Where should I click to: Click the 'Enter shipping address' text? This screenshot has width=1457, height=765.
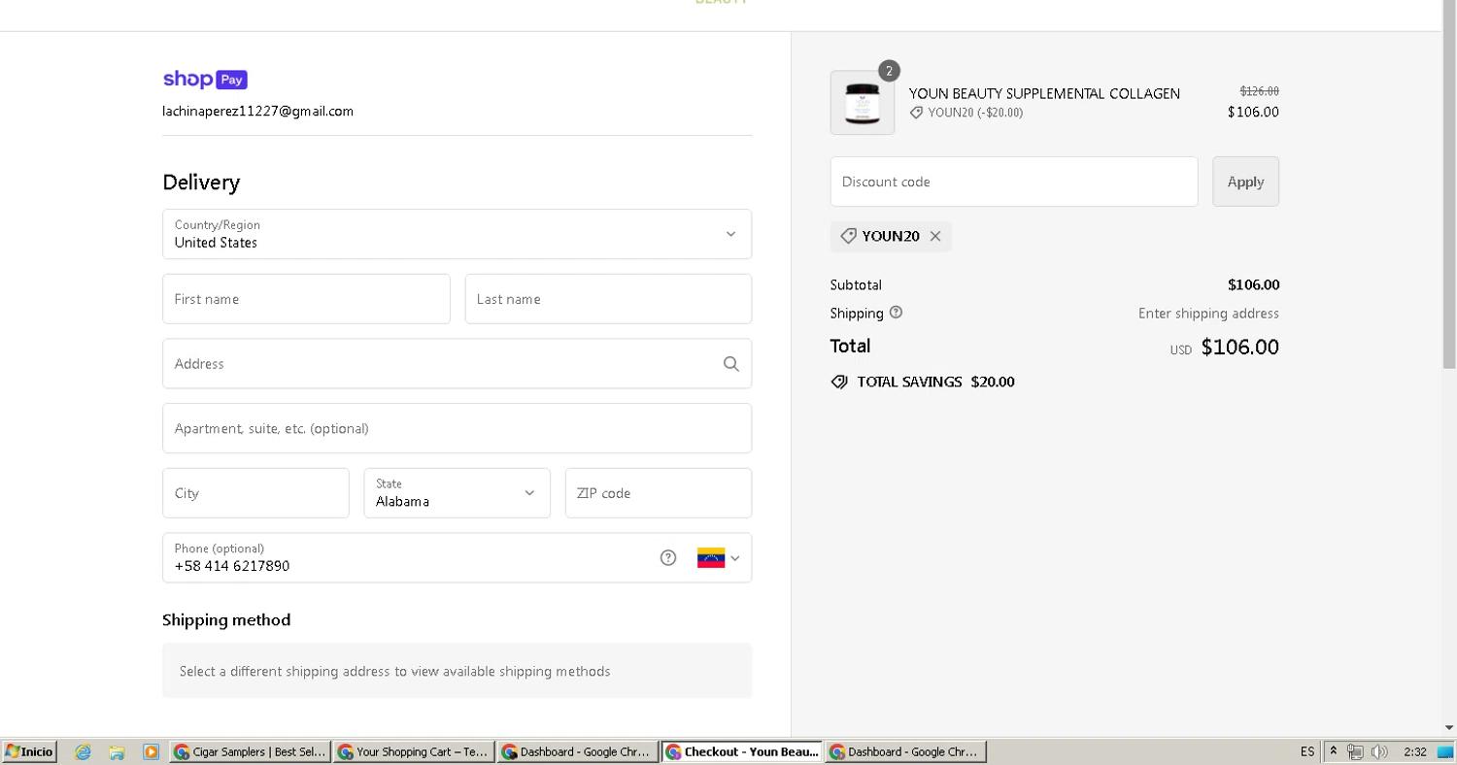[x=1208, y=314]
